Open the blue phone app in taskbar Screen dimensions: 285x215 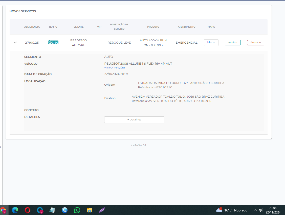[65, 210]
